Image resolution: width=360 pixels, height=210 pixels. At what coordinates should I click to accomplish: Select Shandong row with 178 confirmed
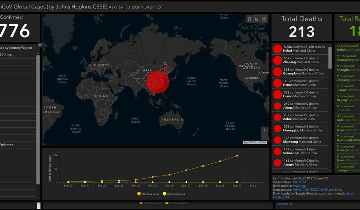coord(300,140)
